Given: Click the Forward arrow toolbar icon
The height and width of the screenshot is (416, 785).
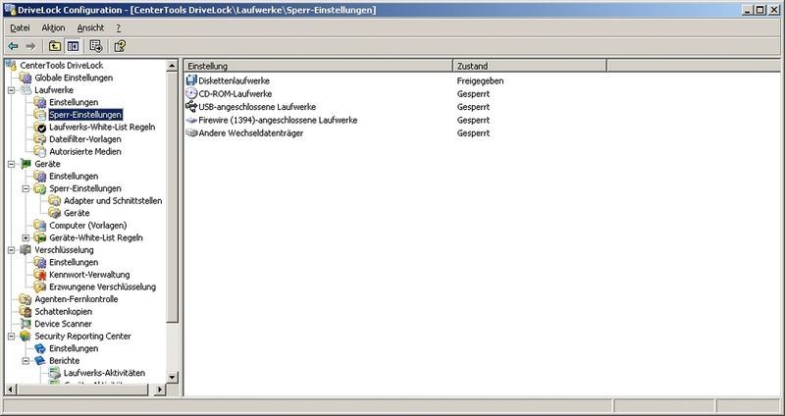Looking at the screenshot, I should click(x=30, y=46).
